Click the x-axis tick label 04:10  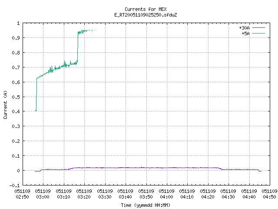187,197
